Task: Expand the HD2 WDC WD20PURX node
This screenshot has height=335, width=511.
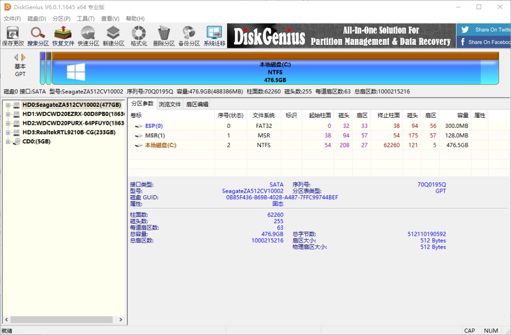Action: (x=8, y=123)
